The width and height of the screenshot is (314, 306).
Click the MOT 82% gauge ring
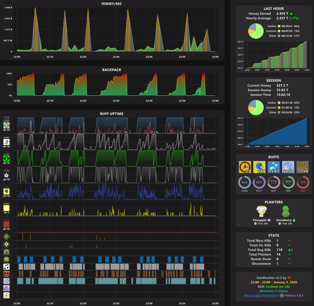(259, 182)
